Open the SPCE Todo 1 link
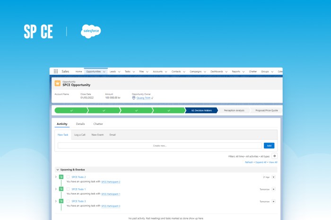The width and height of the screenshot is (331, 220). pyautogui.click(x=79, y=189)
